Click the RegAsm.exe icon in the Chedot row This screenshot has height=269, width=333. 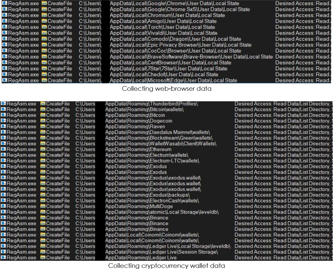[5, 75]
